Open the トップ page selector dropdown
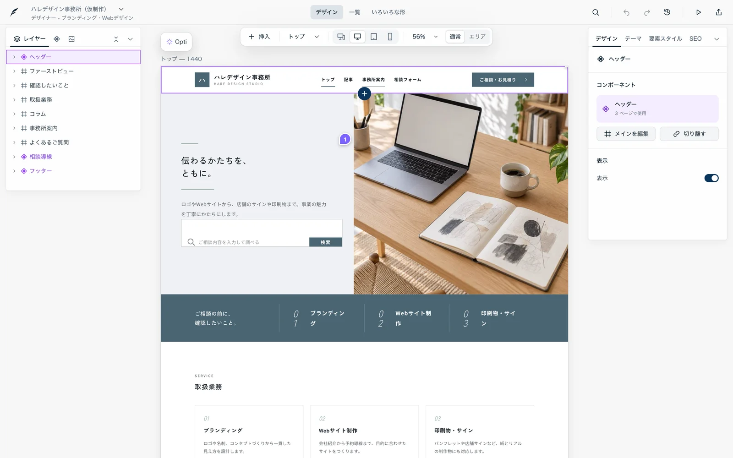Image resolution: width=733 pixels, height=458 pixels. [303, 37]
